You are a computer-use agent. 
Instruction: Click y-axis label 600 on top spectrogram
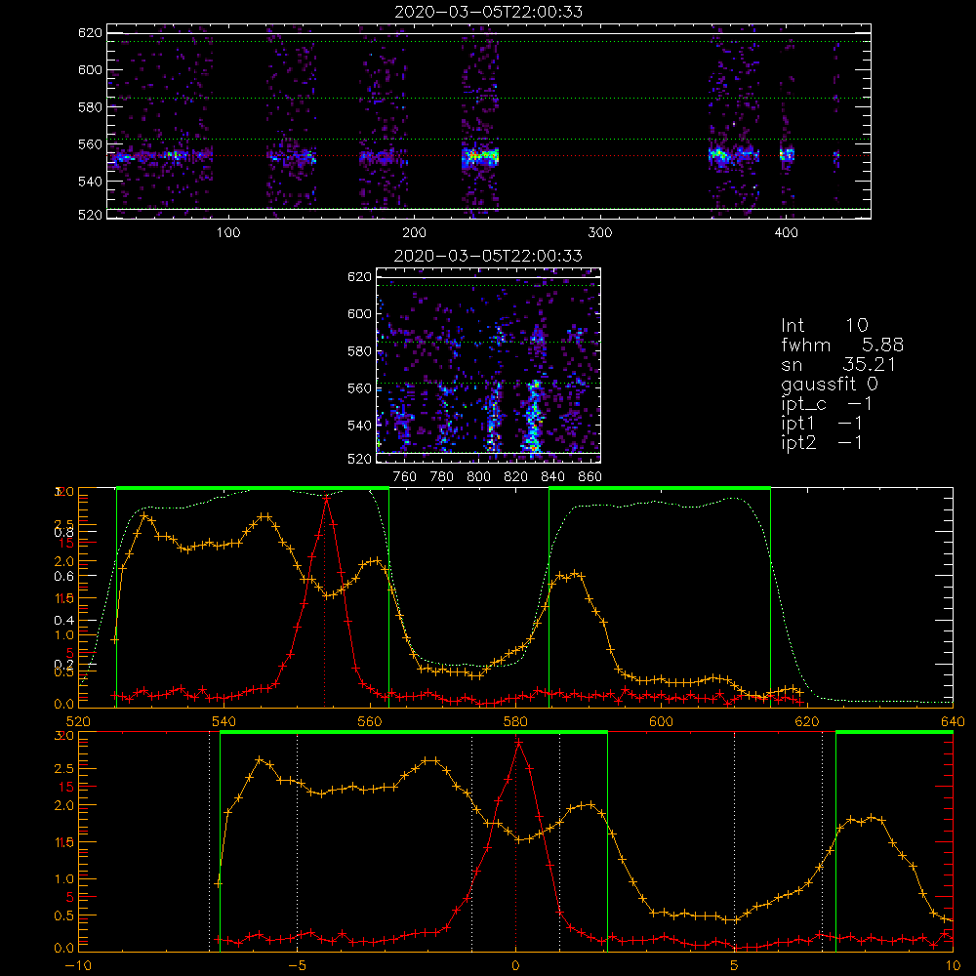point(90,69)
